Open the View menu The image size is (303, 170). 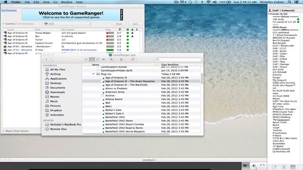pyautogui.click(x=46, y=2)
